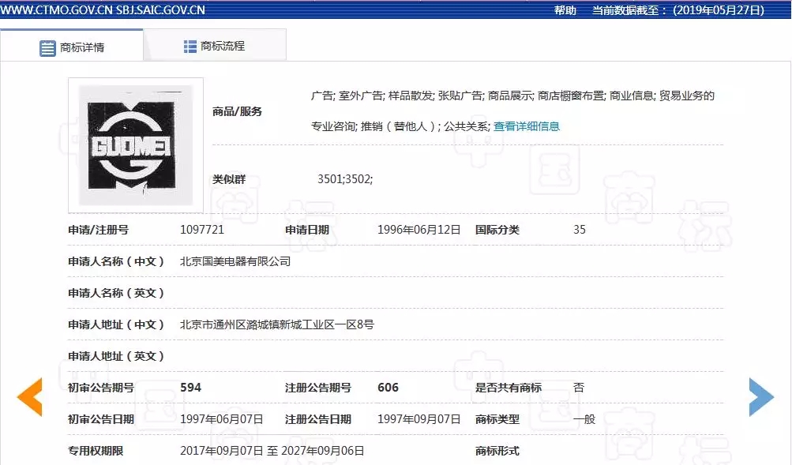
Task: Select the trademark type value 一般
Action: 584,419
